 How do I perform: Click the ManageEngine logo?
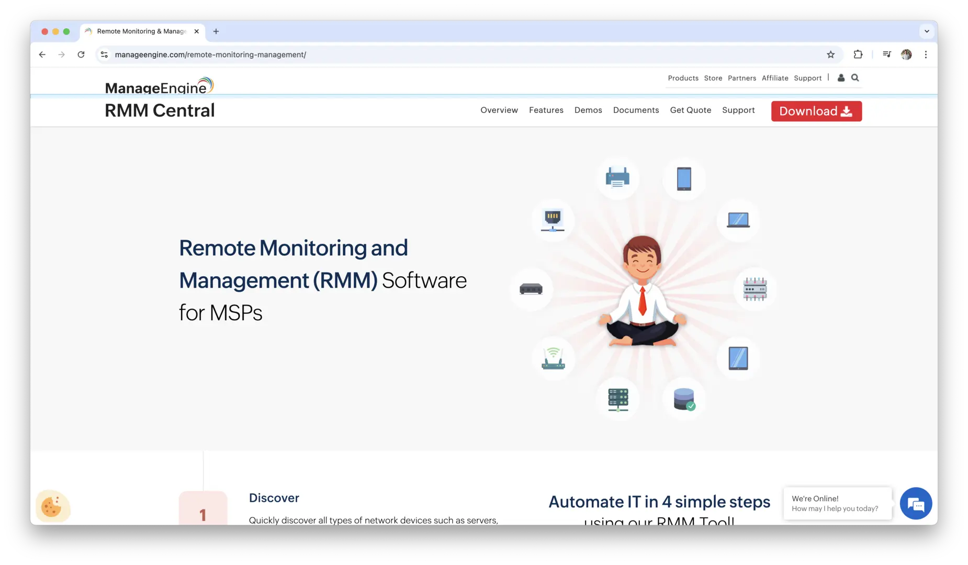tap(159, 86)
